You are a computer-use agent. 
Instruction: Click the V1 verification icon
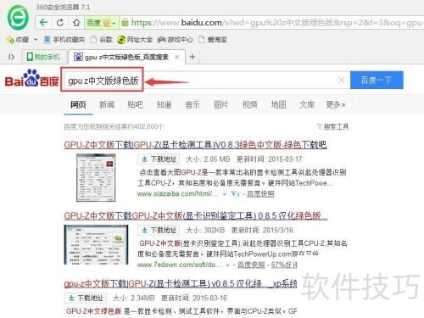235,193
